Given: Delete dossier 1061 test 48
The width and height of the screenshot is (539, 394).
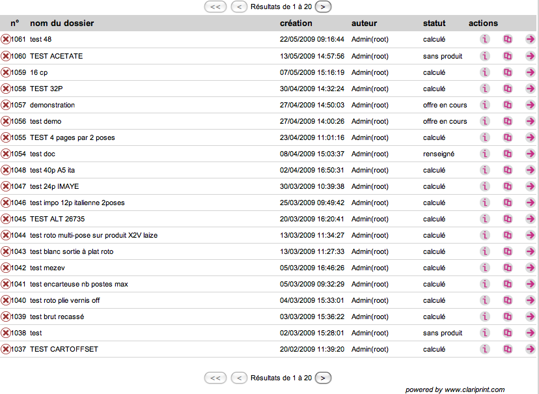Looking at the screenshot, I should [x=6, y=40].
